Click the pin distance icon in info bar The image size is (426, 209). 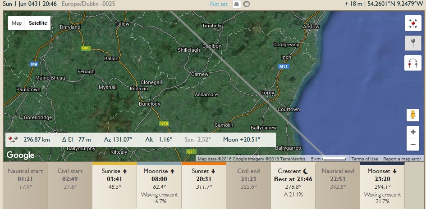click(13, 139)
